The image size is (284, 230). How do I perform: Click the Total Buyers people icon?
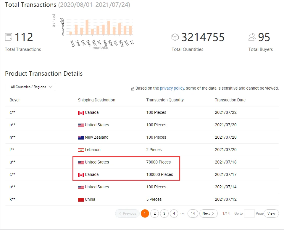[252, 37]
